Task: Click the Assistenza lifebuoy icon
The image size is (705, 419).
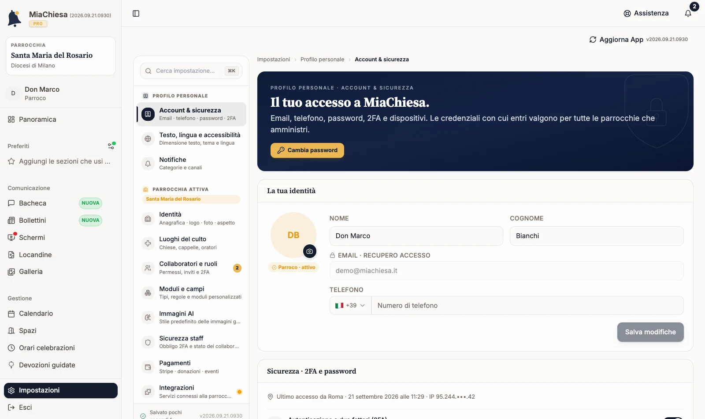Action: point(627,14)
